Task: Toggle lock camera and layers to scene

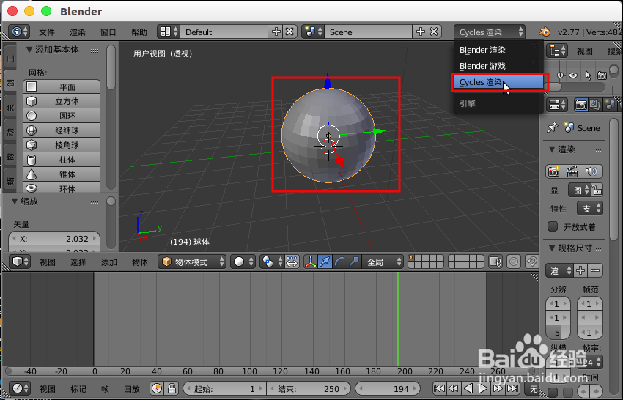Action: tap(495, 262)
